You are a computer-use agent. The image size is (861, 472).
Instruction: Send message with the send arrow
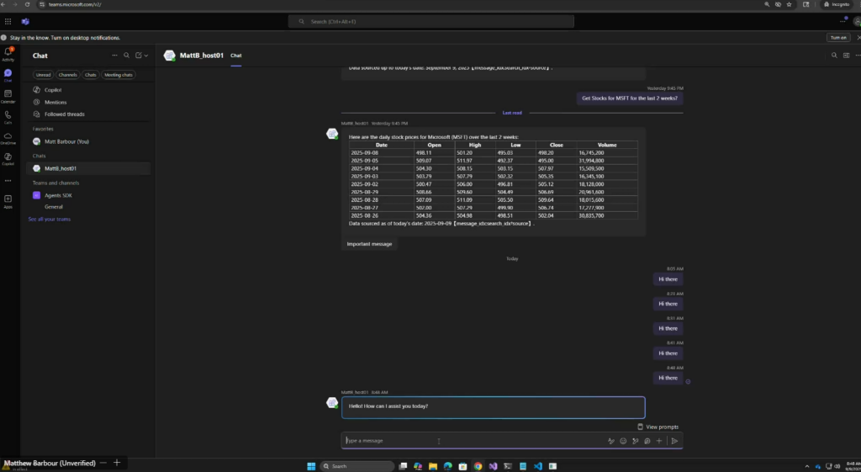[x=675, y=441]
